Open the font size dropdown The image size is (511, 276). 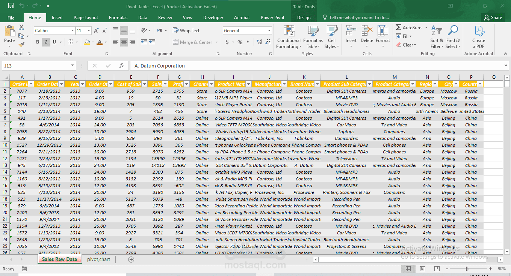(x=89, y=31)
